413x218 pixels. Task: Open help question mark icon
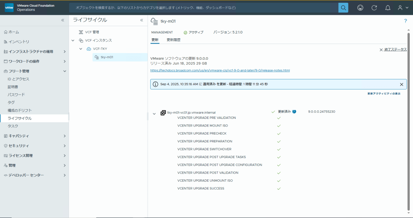pos(405,21)
